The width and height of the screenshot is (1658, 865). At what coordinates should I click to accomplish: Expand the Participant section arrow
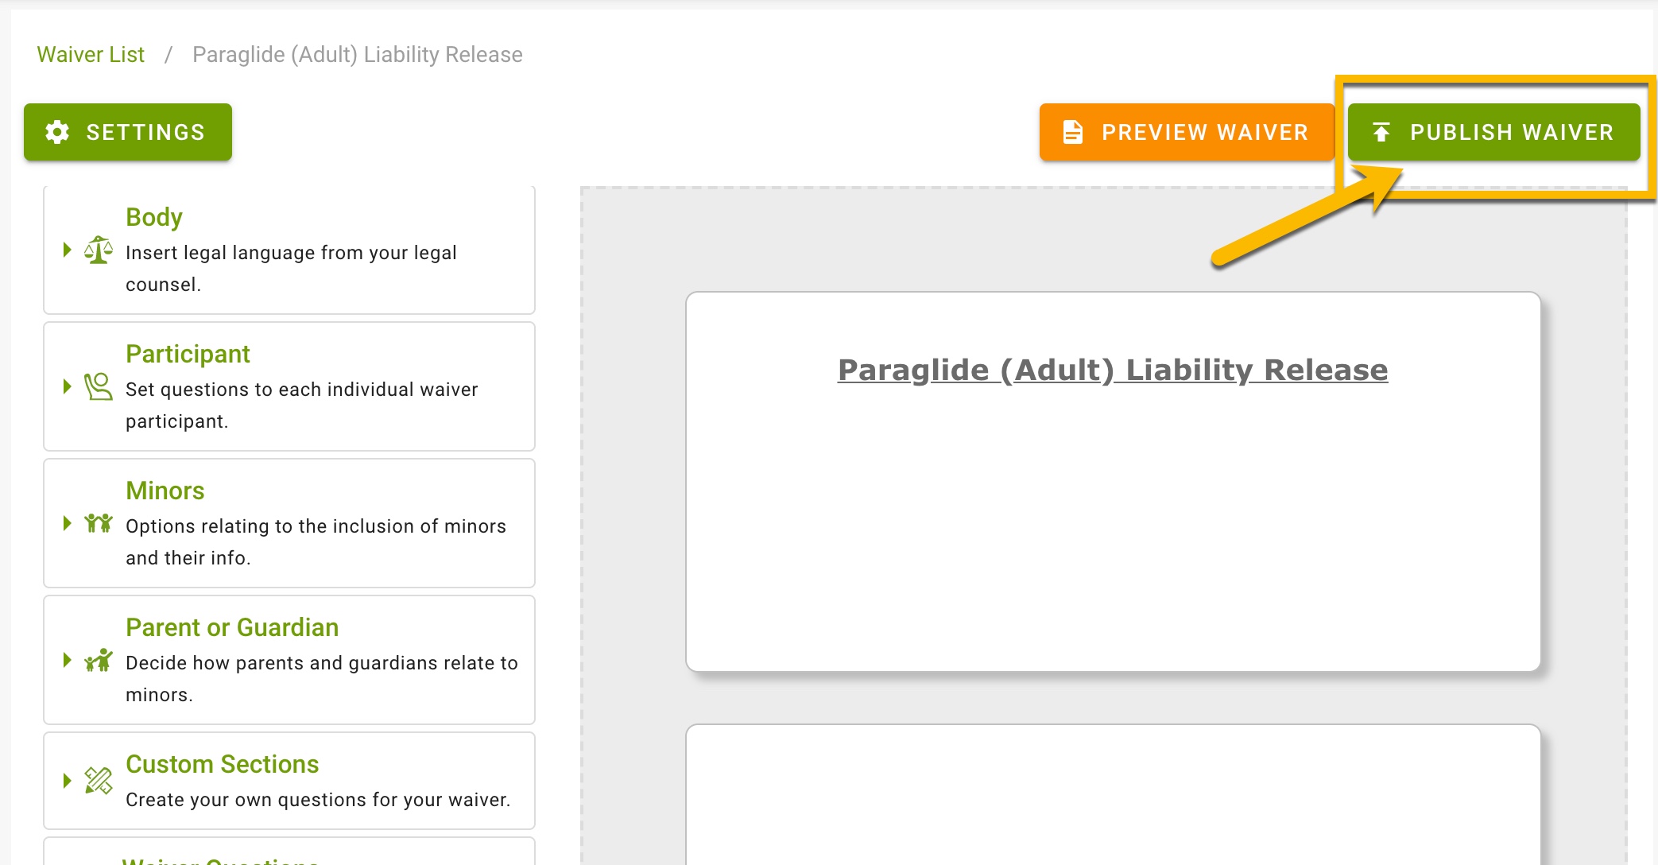point(68,386)
